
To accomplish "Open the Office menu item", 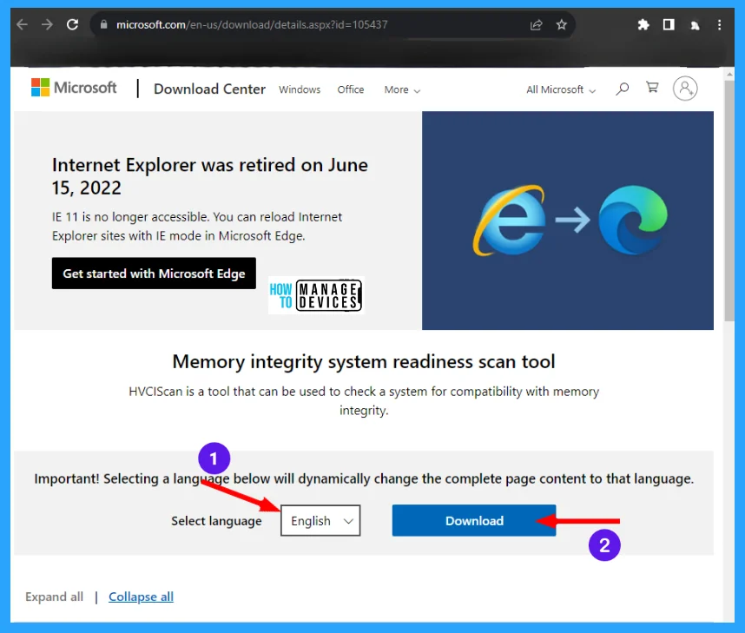I will (351, 89).
